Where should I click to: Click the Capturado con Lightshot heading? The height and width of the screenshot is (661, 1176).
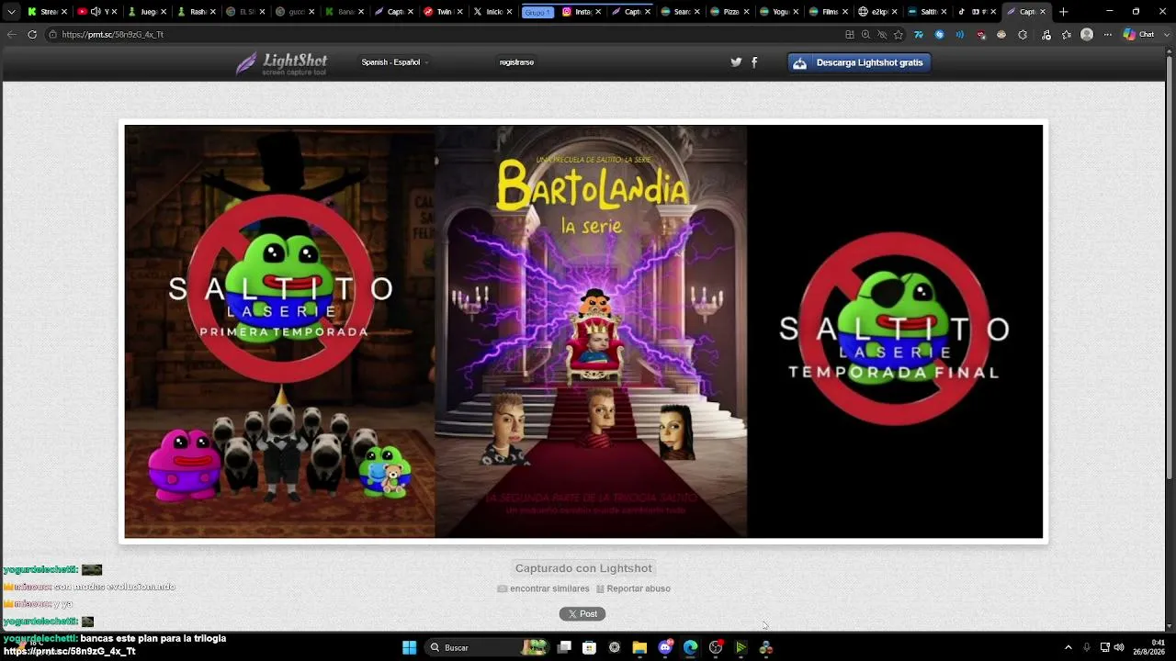click(x=583, y=568)
